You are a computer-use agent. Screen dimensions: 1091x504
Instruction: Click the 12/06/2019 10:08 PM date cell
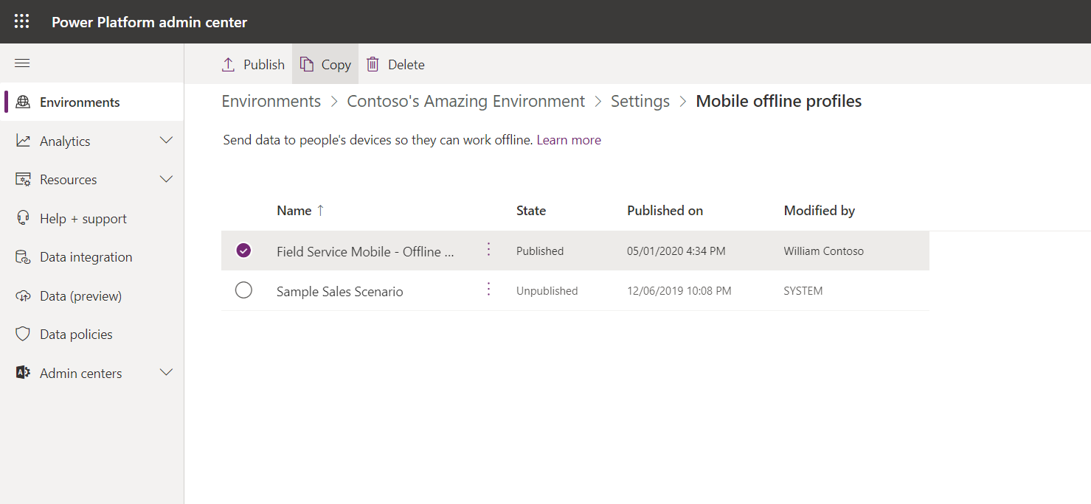(679, 291)
